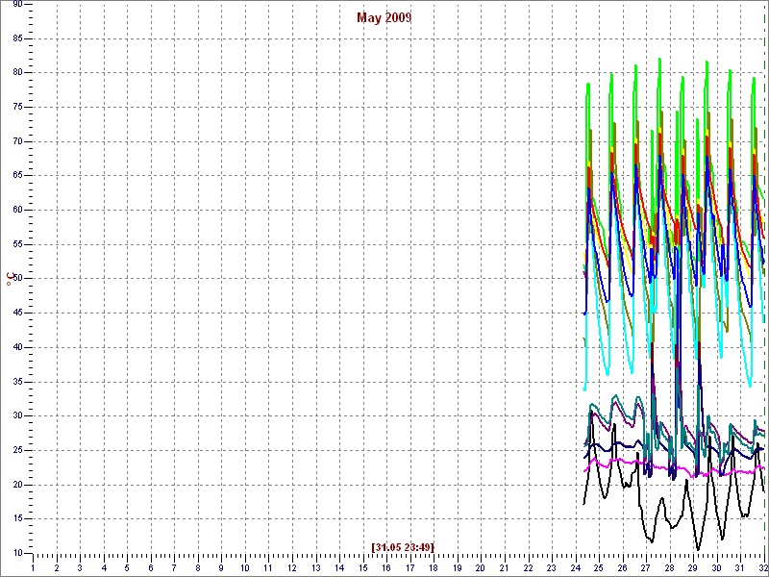Click the "May 2009" chart title
The width and height of the screenshot is (769, 577).
384,18
